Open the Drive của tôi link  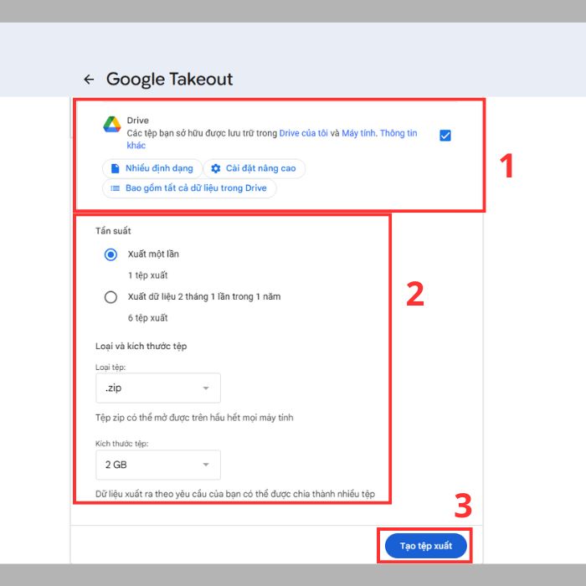coord(303,133)
